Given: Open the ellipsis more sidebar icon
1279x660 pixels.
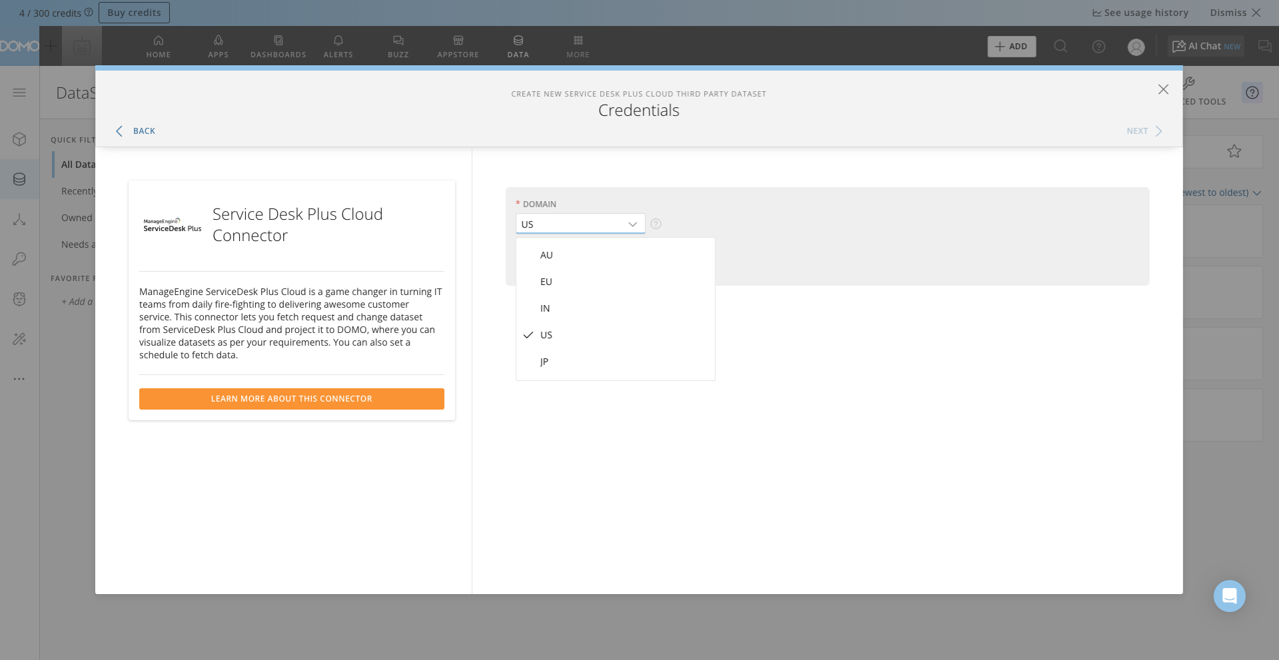Looking at the screenshot, I should [x=19, y=379].
